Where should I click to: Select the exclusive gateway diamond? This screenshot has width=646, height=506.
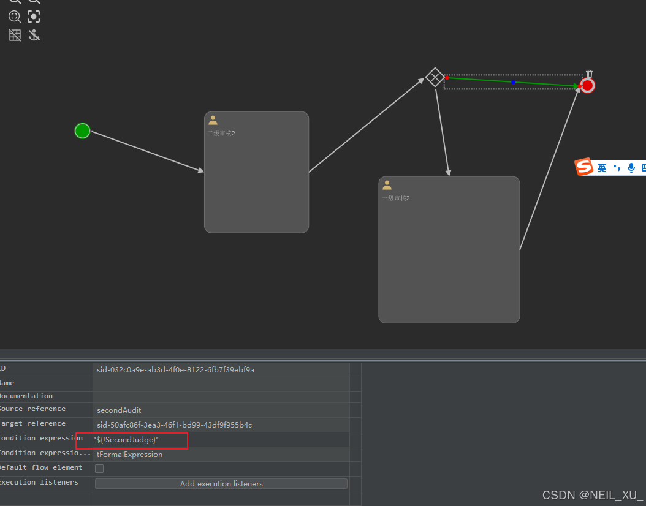[x=435, y=78]
